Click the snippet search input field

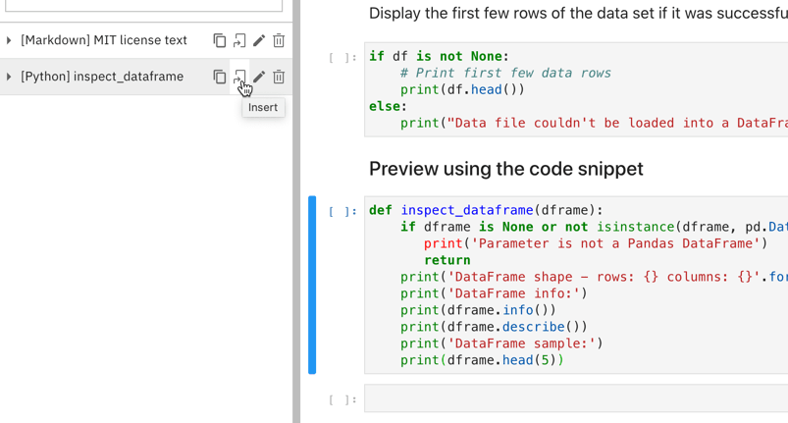point(143,5)
